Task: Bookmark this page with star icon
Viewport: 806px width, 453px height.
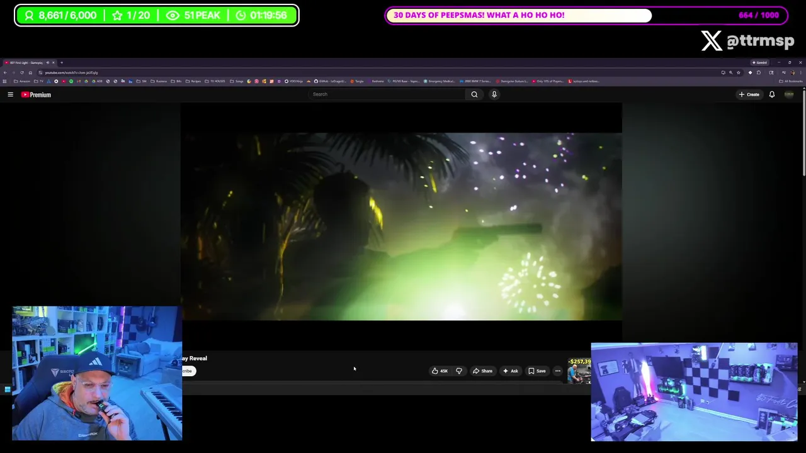Action: coord(738,72)
